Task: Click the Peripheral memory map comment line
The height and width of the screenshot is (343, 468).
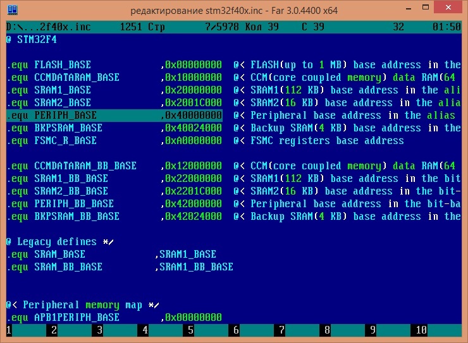Action: 83,305
